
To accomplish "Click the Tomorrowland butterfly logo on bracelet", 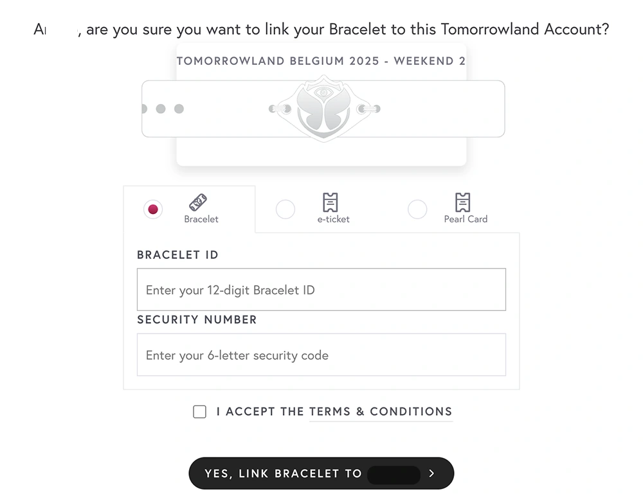I will coord(323,109).
